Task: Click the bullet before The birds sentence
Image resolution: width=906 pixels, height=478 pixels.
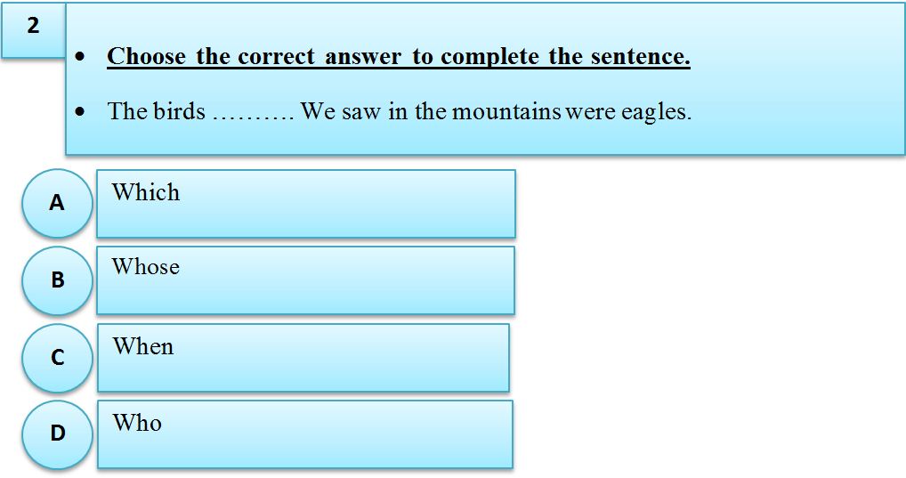Action: click(x=80, y=111)
